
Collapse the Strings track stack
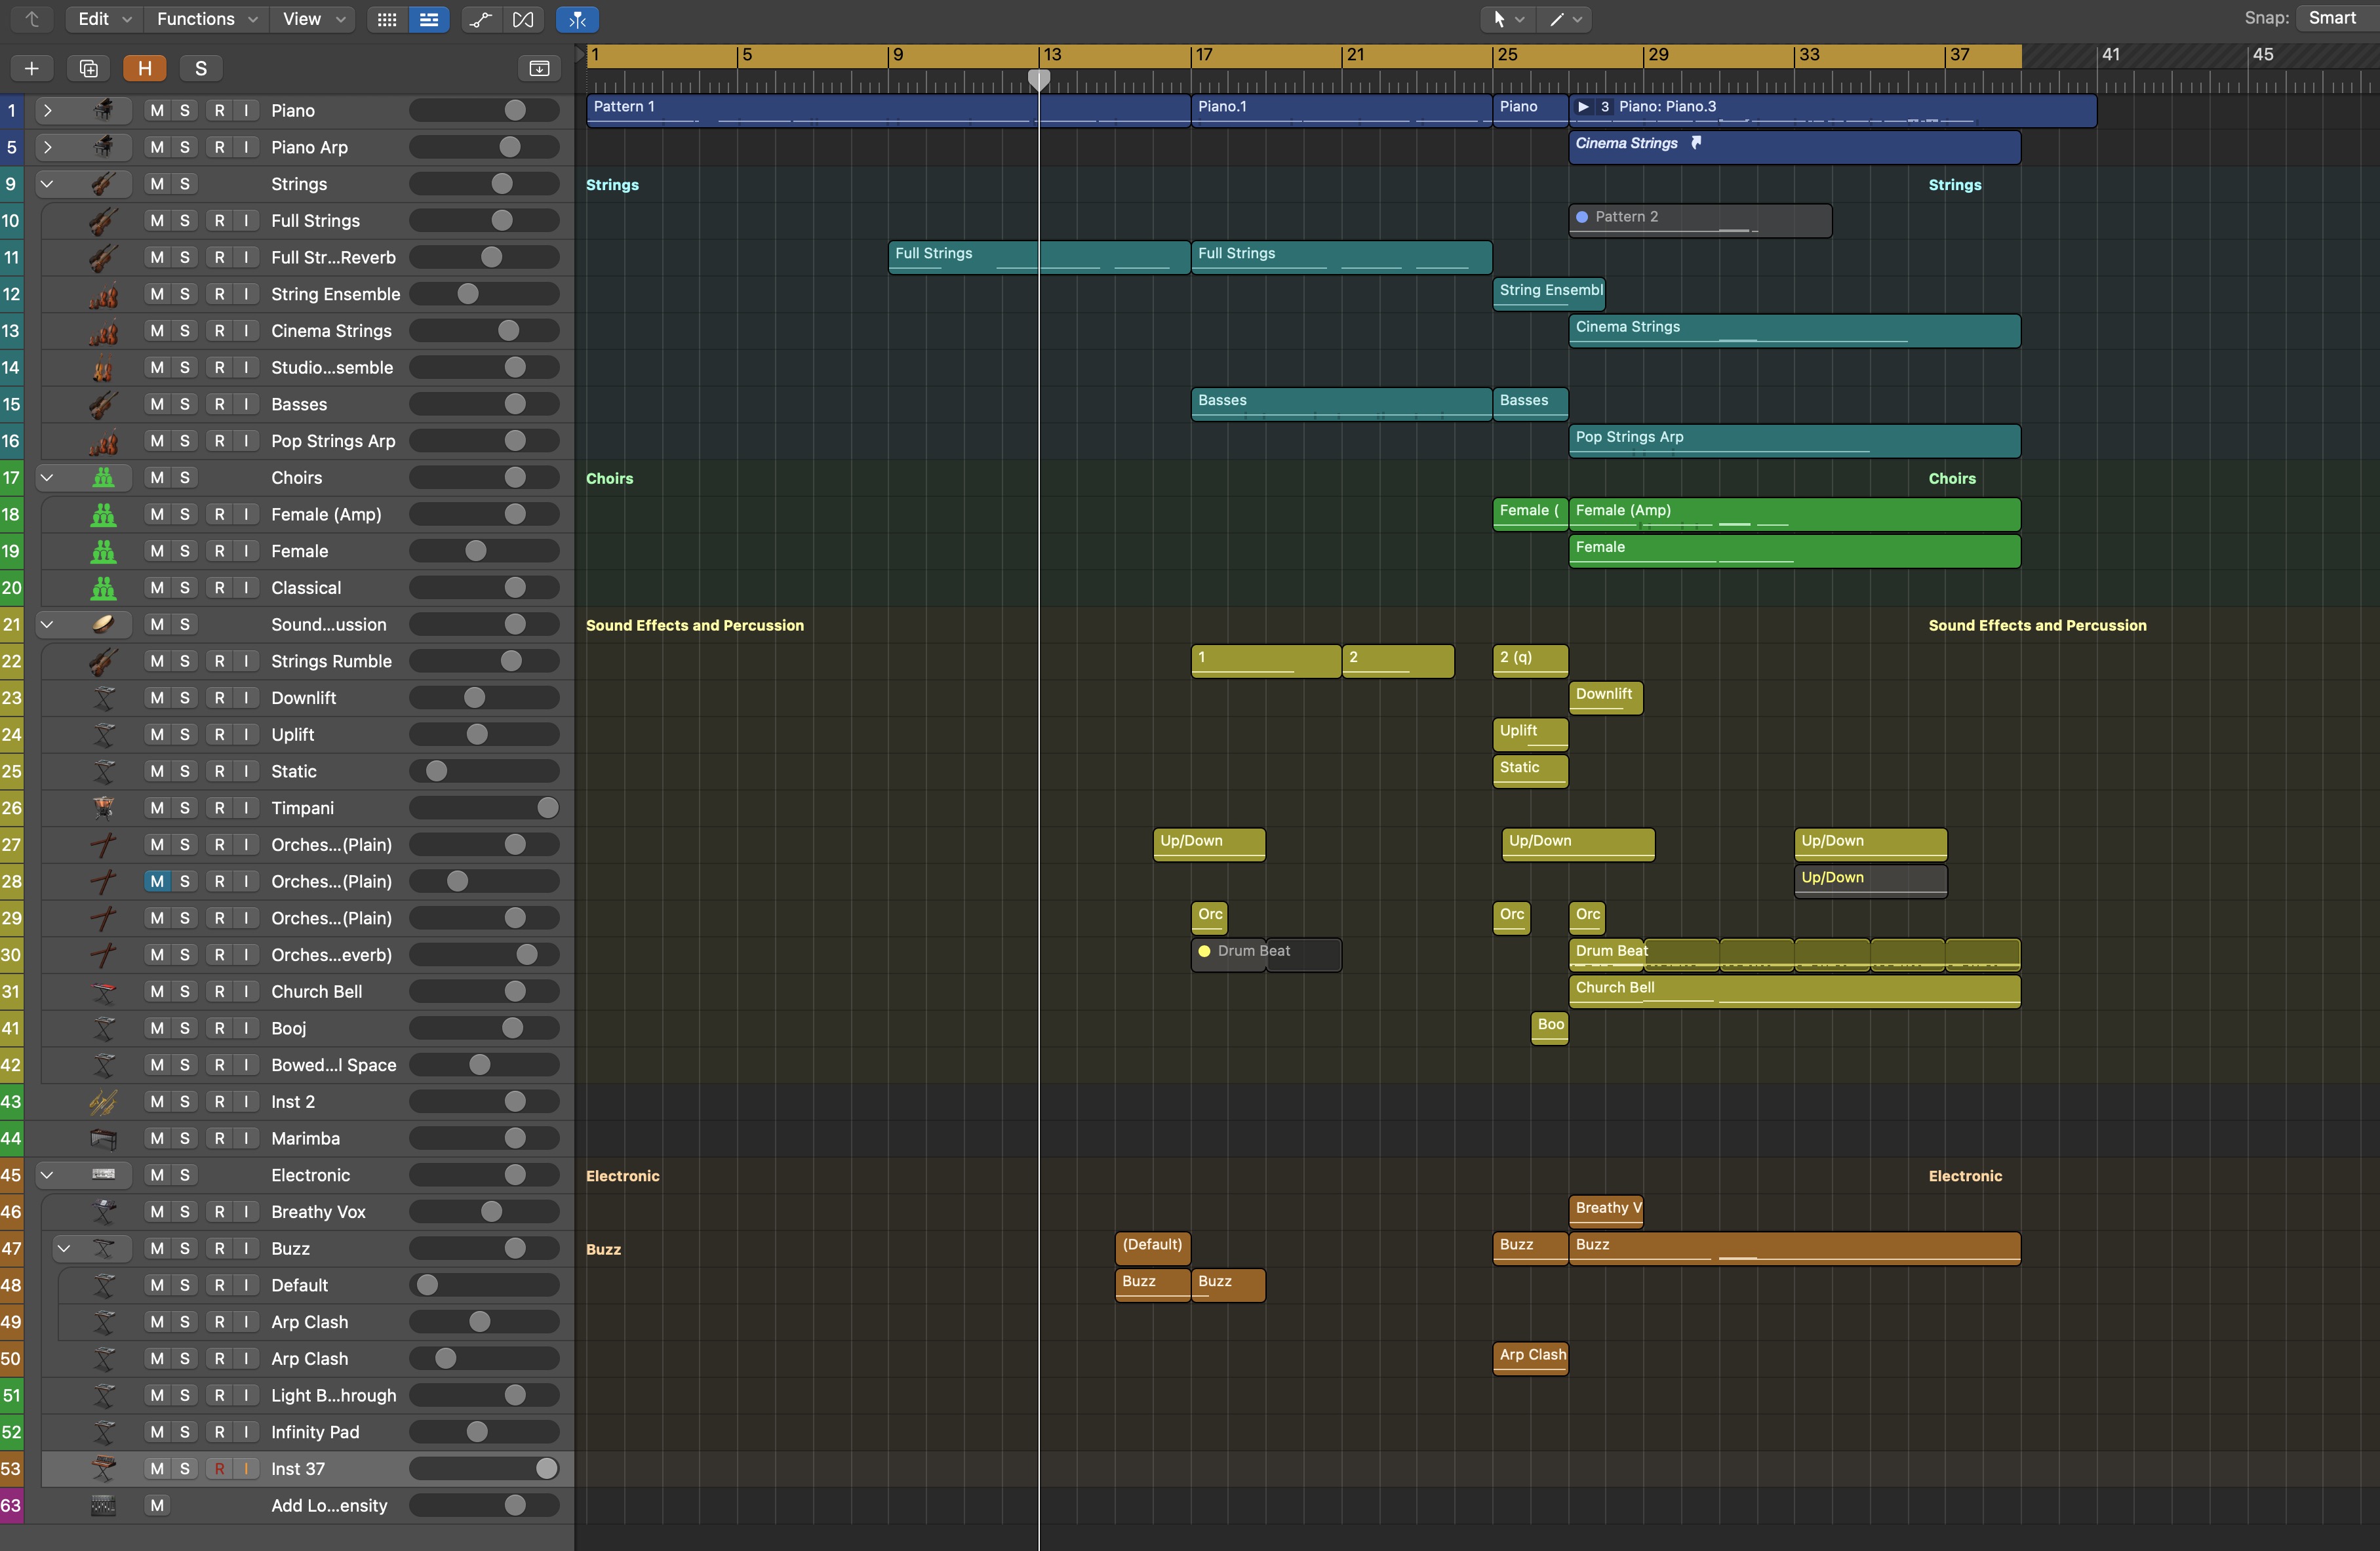coord(47,184)
